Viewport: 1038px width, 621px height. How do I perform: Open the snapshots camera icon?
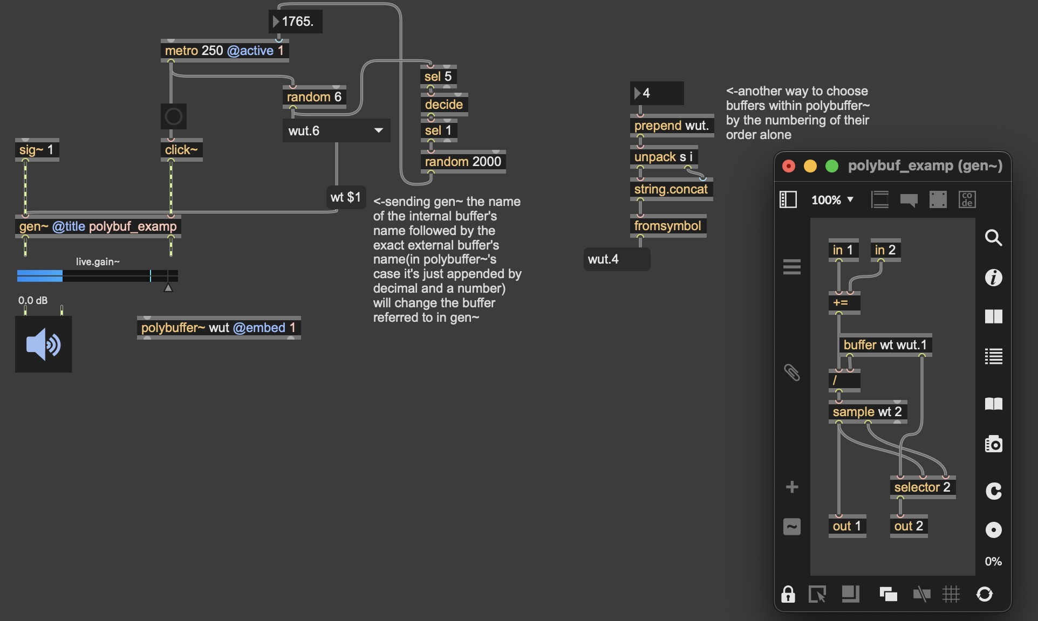993,444
